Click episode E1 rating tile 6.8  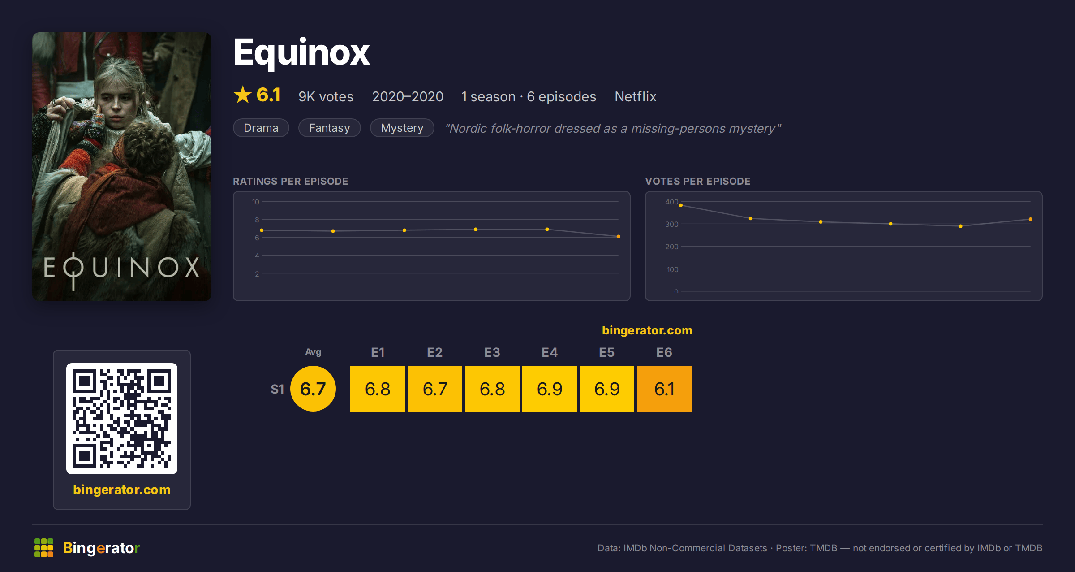pos(378,389)
